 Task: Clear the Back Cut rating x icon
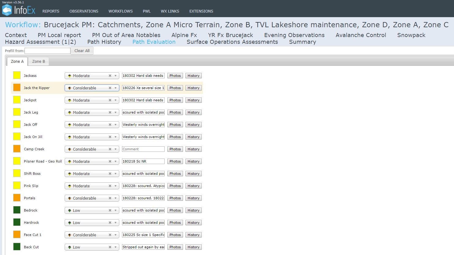(110, 247)
